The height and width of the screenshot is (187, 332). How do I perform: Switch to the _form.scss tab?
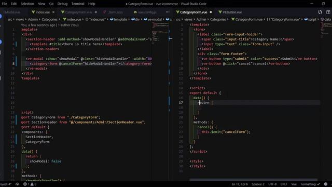116,12
